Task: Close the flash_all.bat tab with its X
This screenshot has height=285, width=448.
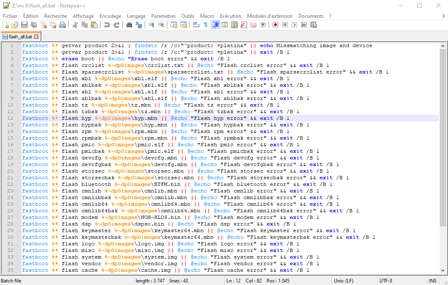Action: 36,36
